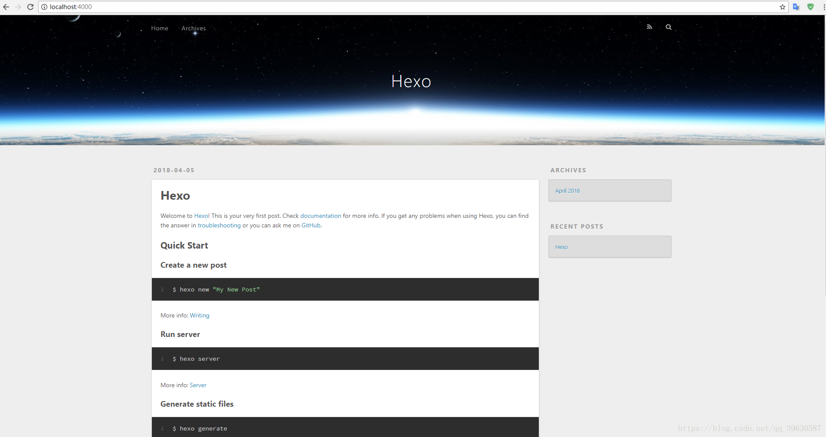826x437 pixels.
Task: Click the hexo generate code line
Action: pos(200,428)
